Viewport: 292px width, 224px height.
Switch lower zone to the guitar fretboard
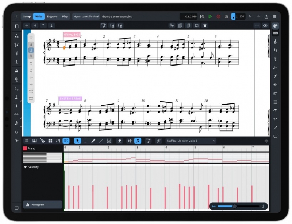42,141
